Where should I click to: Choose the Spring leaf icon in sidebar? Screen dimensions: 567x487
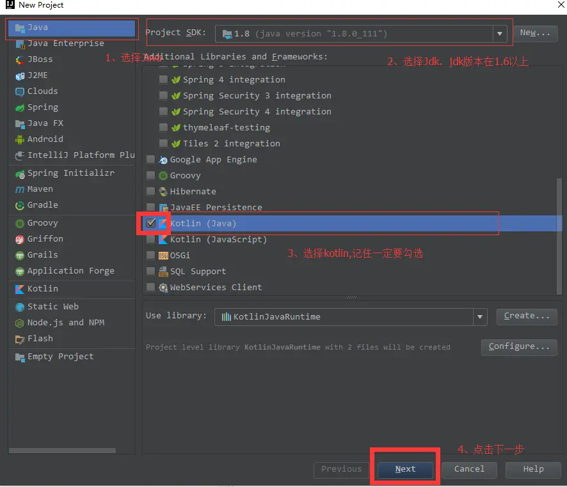click(x=20, y=107)
